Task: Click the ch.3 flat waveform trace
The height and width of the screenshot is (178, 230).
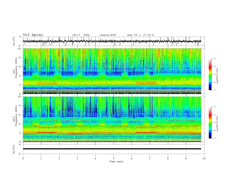Action: pos(112,149)
